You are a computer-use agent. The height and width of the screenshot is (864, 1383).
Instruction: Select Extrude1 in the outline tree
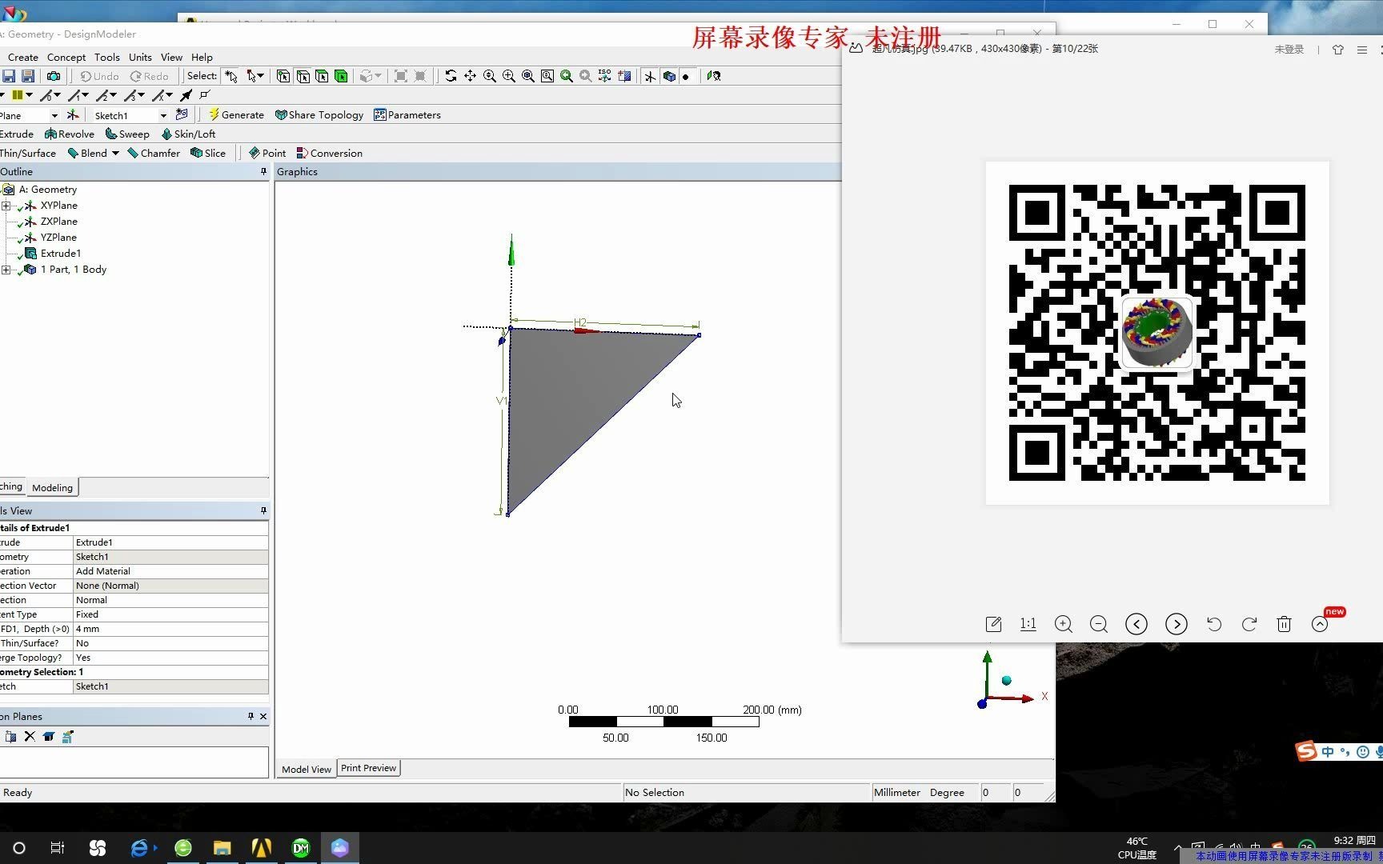61,254
